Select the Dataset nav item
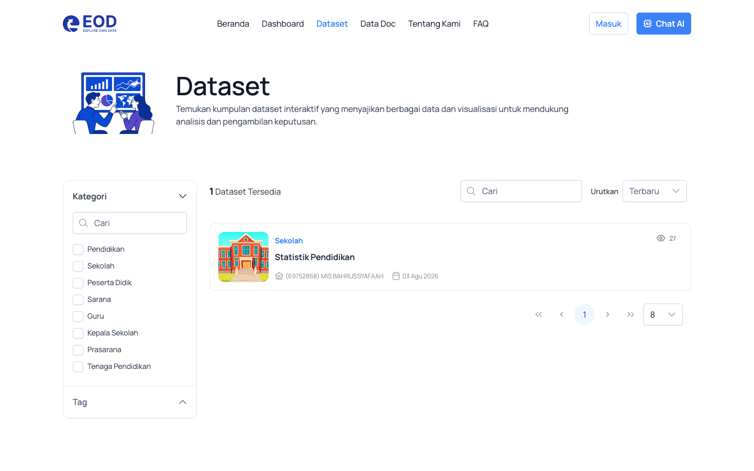 [332, 24]
